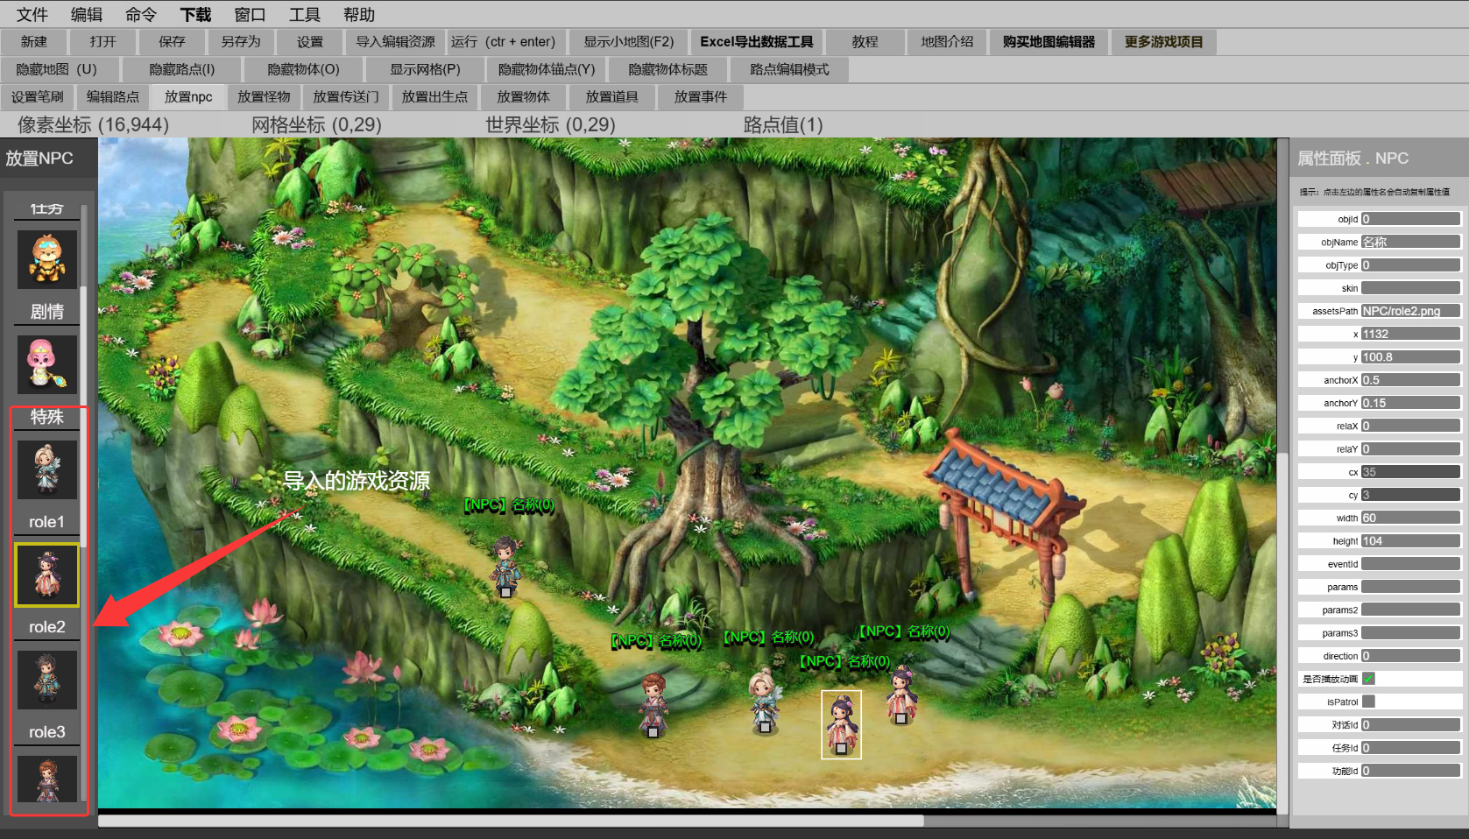Click the NPC list vertical scrollbar
The width and height of the screenshot is (1469, 839).
coord(84,416)
